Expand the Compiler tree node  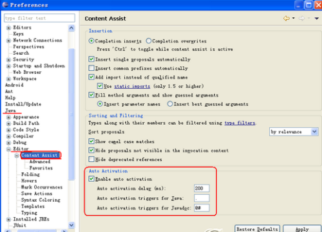pos(8,136)
